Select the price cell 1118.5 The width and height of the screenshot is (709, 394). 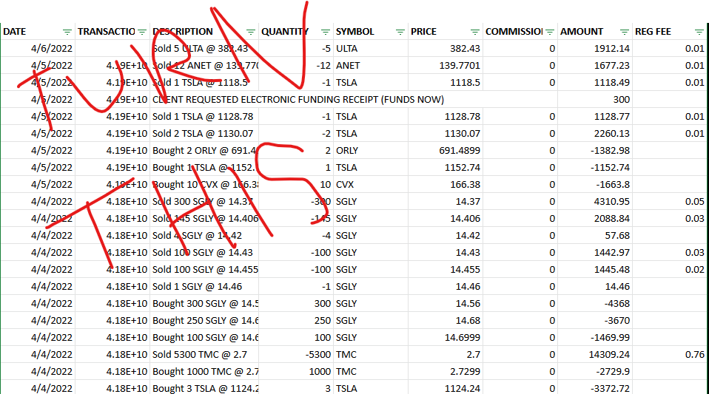click(x=446, y=83)
